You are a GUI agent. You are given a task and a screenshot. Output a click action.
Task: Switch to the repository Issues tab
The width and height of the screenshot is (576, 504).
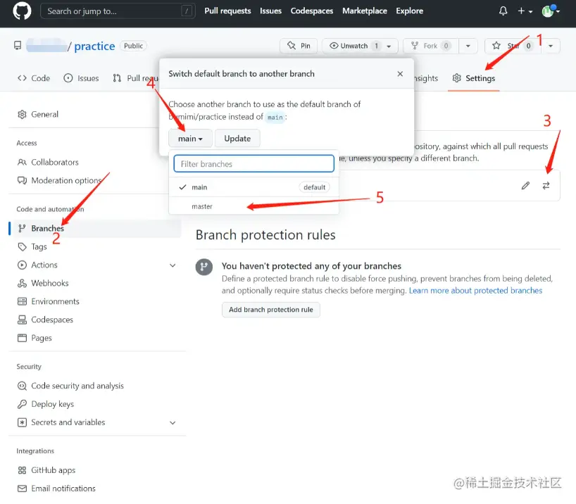coord(81,78)
